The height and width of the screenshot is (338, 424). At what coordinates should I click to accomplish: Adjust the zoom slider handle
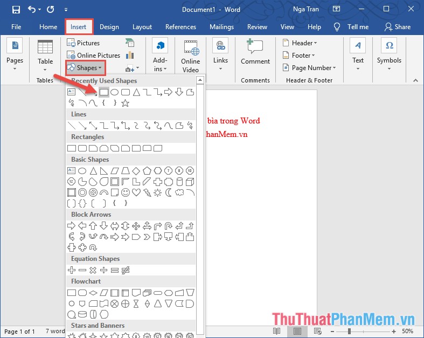[x=349, y=331]
